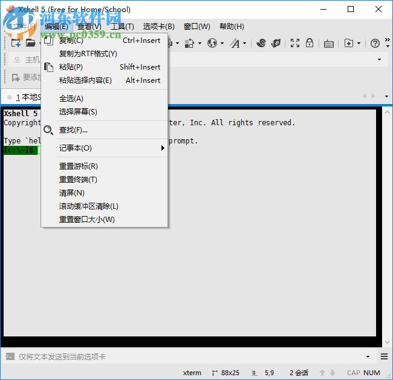Click the add-quick-button arrow icon
This screenshot has width=393, height=380.
16,77
